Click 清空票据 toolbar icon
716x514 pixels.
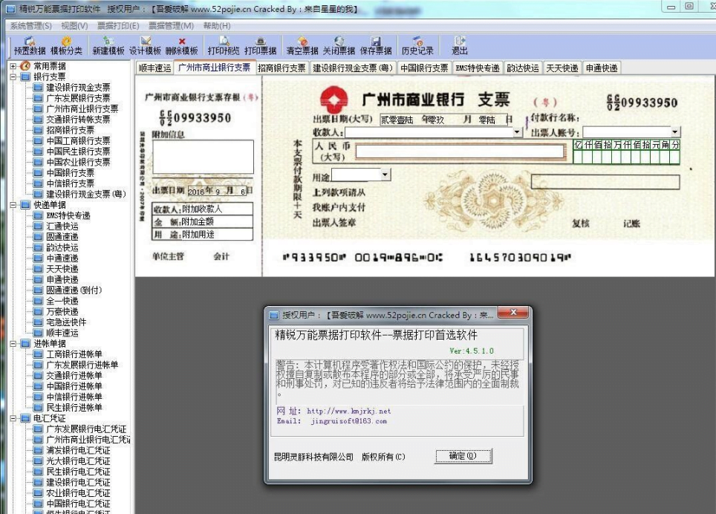click(302, 45)
